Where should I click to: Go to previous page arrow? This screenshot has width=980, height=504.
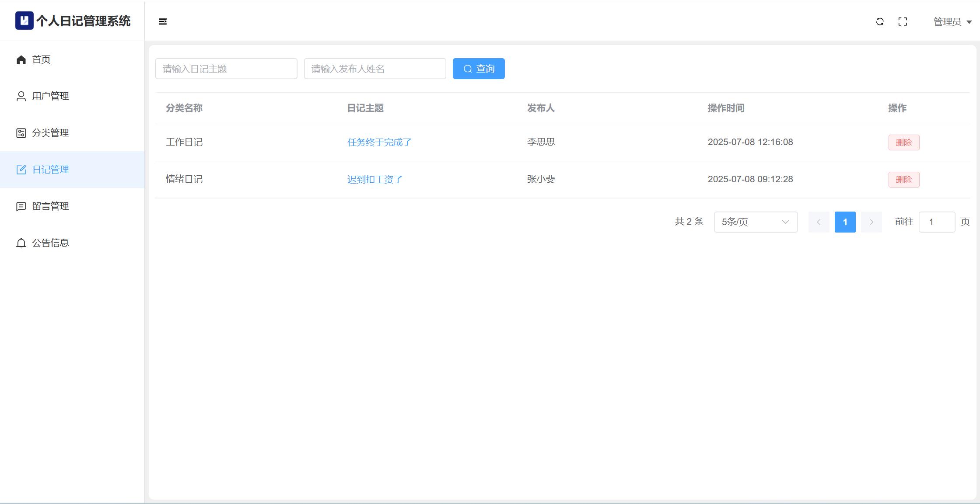(x=819, y=222)
